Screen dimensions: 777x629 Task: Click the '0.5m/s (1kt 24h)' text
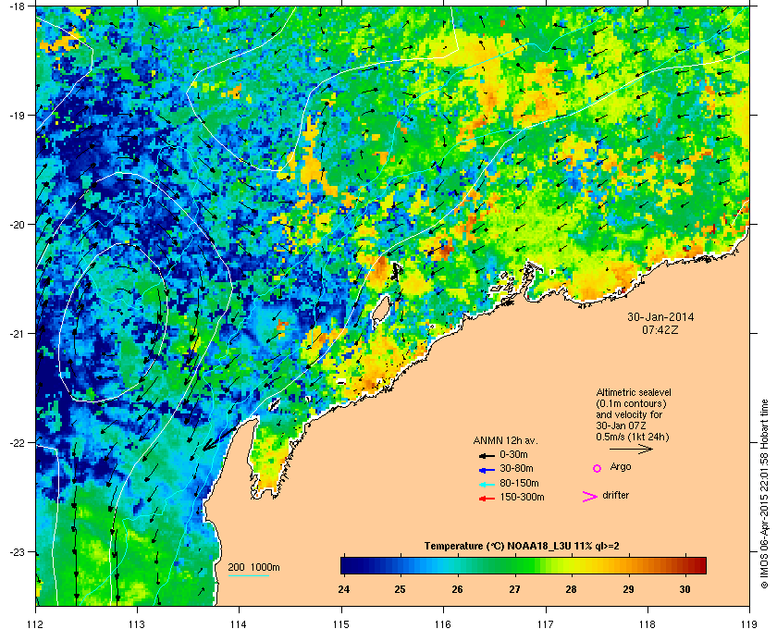(633, 438)
